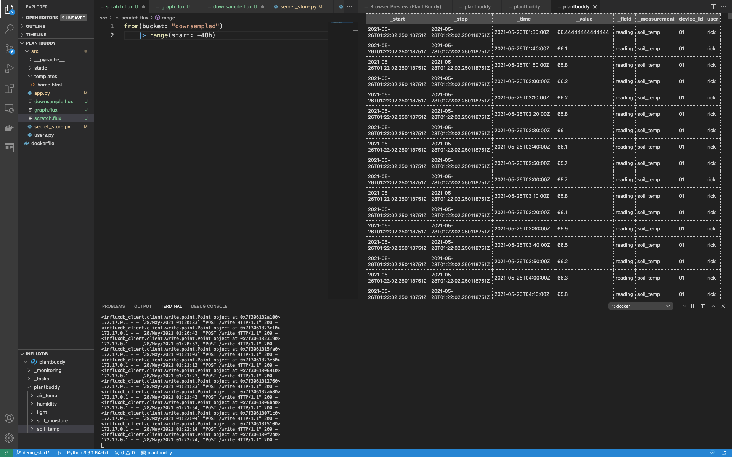The width and height of the screenshot is (732, 457).
Task: Open Source Control view showing 6 pending changes
Action: pos(9,49)
